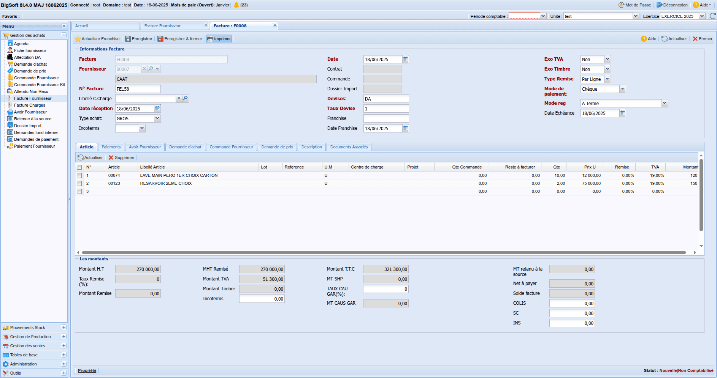Click the refresh icon beside Exercice
This screenshot has height=378, width=717.
(x=713, y=16)
